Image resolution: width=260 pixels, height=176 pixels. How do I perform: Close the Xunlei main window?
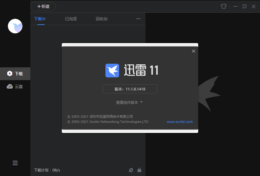point(254,6)
